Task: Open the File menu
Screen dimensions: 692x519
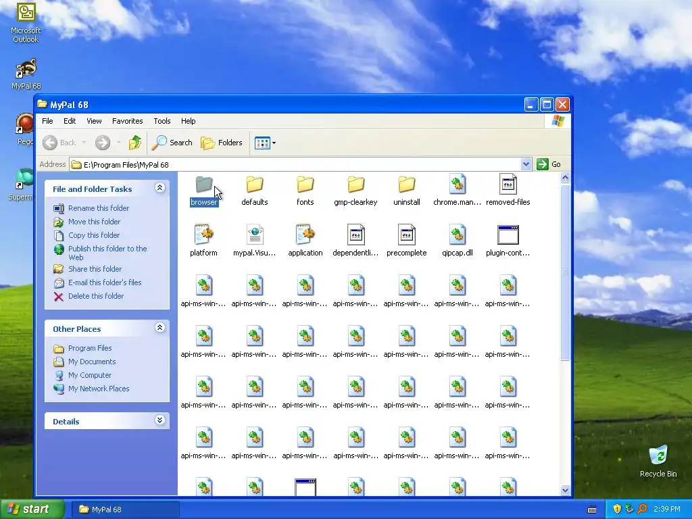Action: [x=47, y=121]
